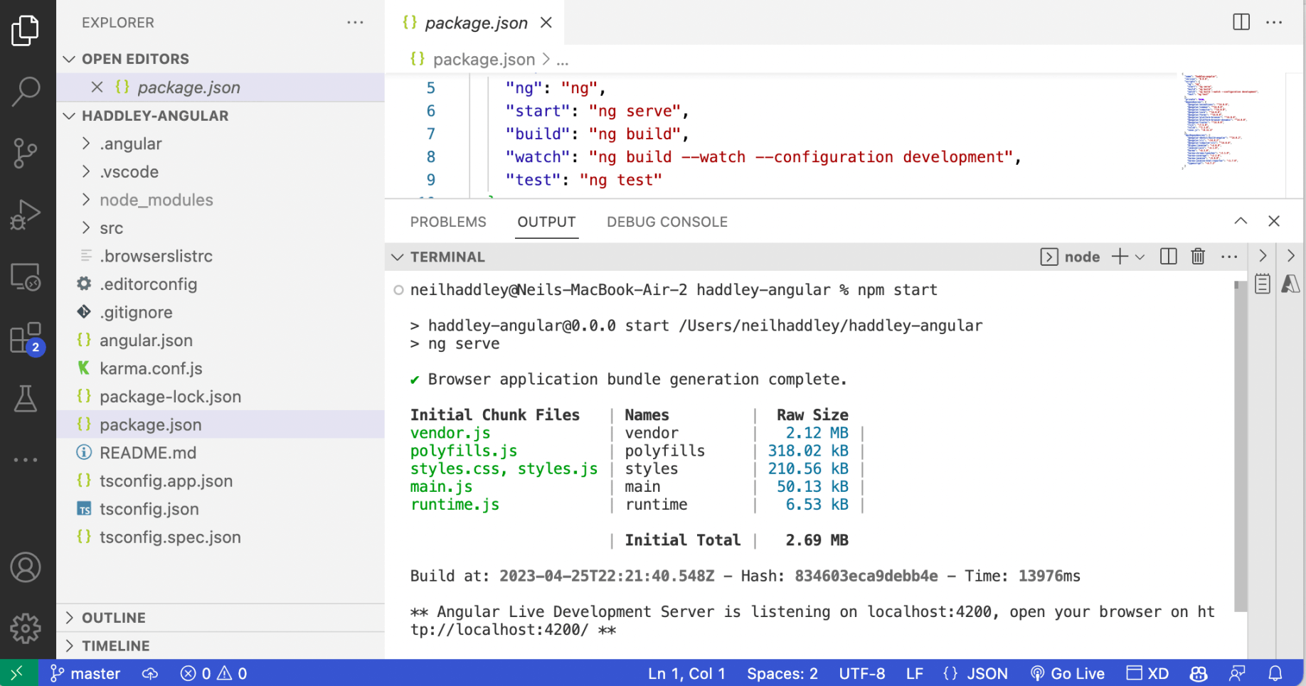Toggle Go Live server in status bar

(1068, 673)
